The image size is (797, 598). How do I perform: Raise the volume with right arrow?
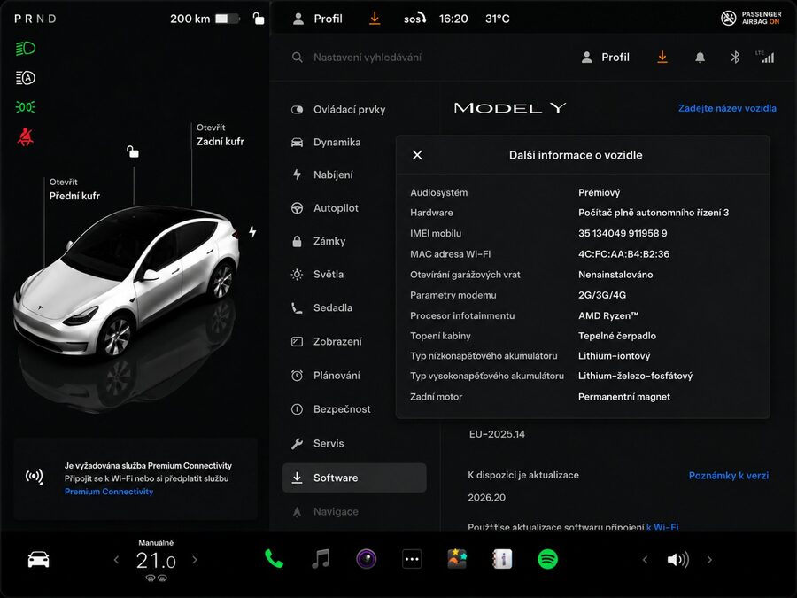pos(709,560)
